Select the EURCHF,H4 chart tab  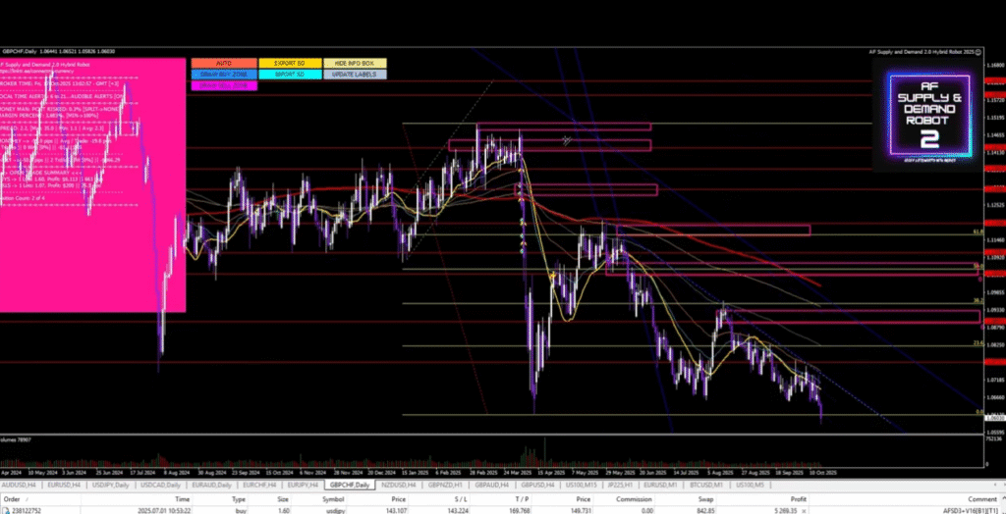tap(259, 486)
